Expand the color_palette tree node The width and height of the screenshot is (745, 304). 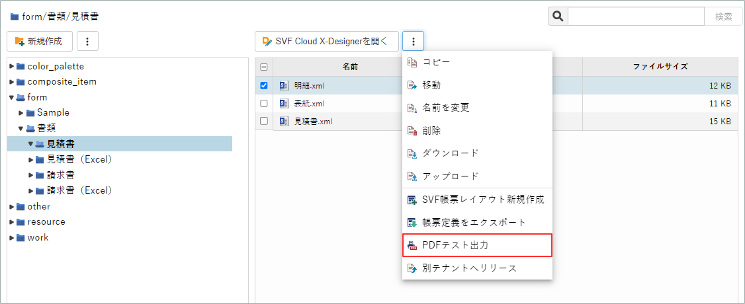pyautogui.click(x=12, y=66)
